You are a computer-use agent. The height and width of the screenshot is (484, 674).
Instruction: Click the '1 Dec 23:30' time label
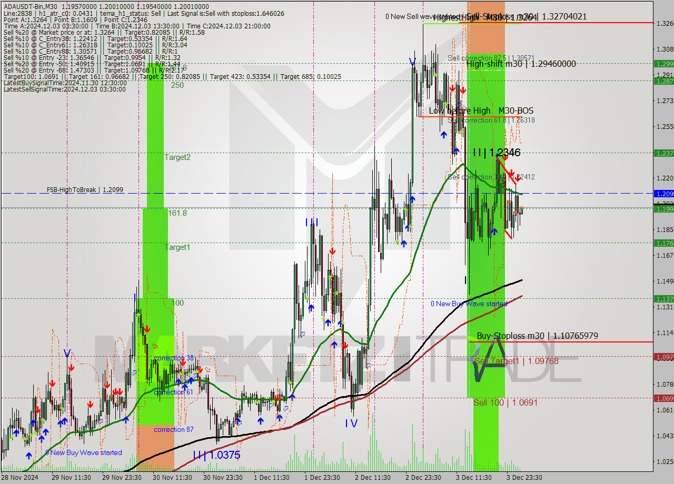coord(322,478)
